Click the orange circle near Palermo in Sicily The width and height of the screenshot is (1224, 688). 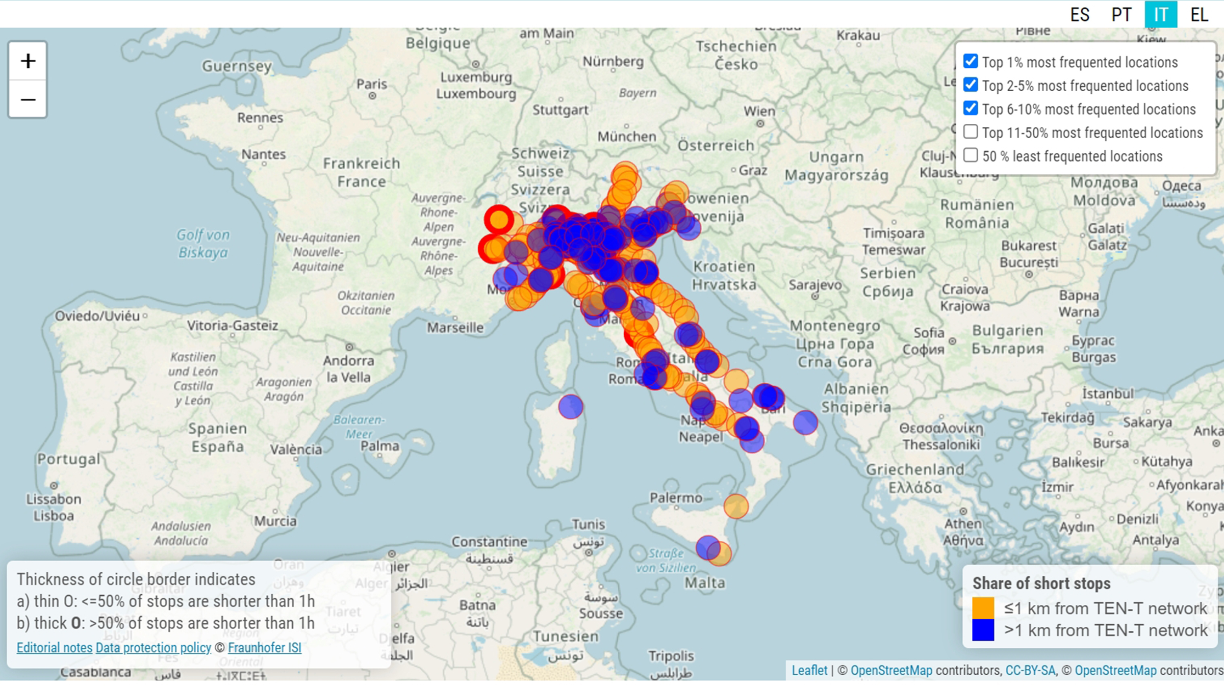[736, 506]
